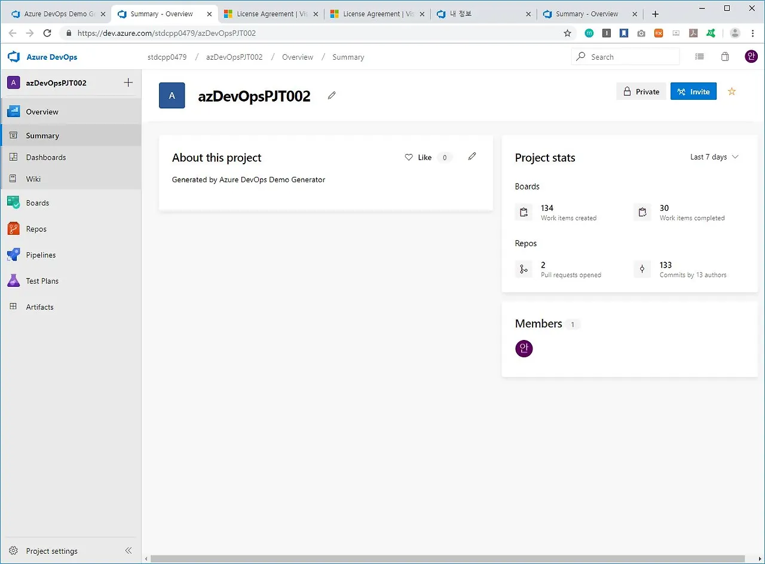Screen dimensions: 765x564
Task: Collapse the sidebar with double chevron
Action: pyautogui.click(x=128, y=551)
